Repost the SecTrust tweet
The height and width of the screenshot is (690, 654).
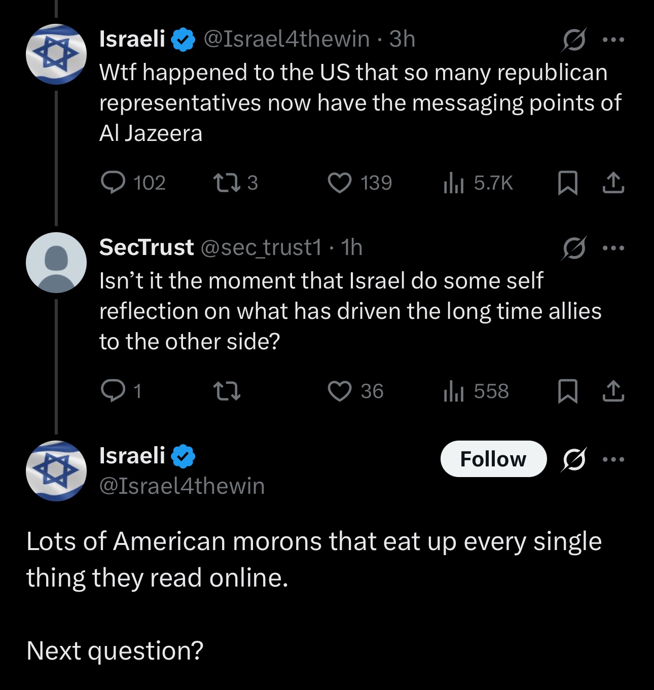[227, 391]
